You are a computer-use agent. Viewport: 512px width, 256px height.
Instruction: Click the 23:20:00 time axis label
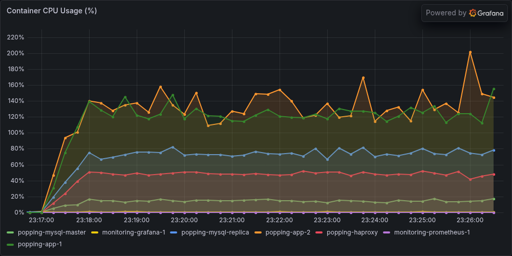coord(184,220)
